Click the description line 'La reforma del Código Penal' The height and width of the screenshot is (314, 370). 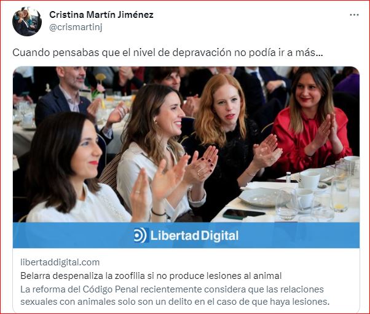tap(172, 289)
